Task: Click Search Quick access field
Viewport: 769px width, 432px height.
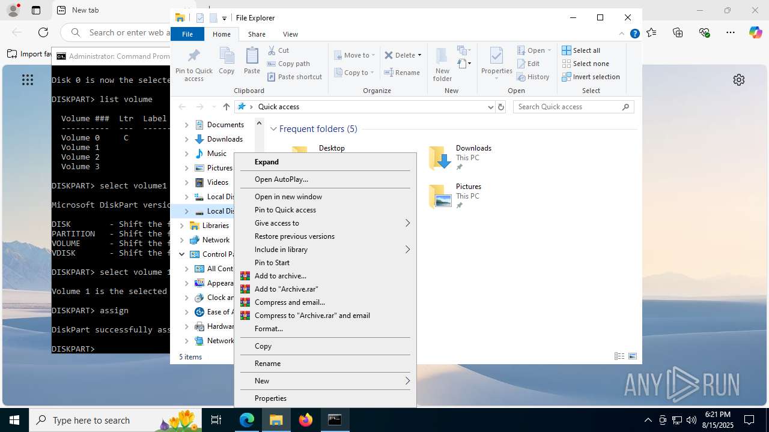Action: pos(573,107)
